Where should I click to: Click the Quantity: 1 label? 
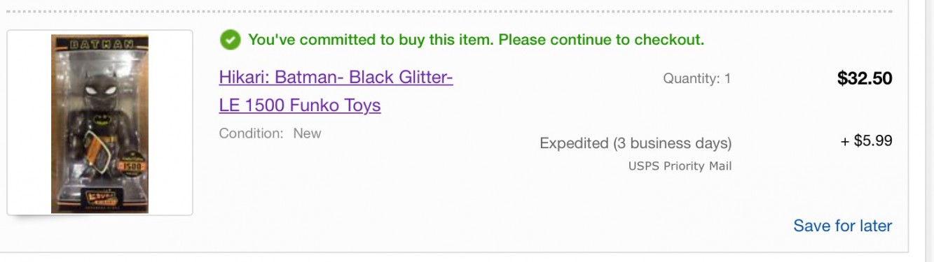[x=696, y=79]
